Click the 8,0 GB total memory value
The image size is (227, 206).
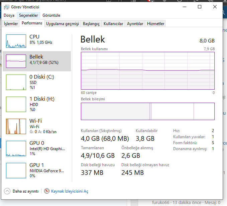pyautogui.click(x=207, y=41)
